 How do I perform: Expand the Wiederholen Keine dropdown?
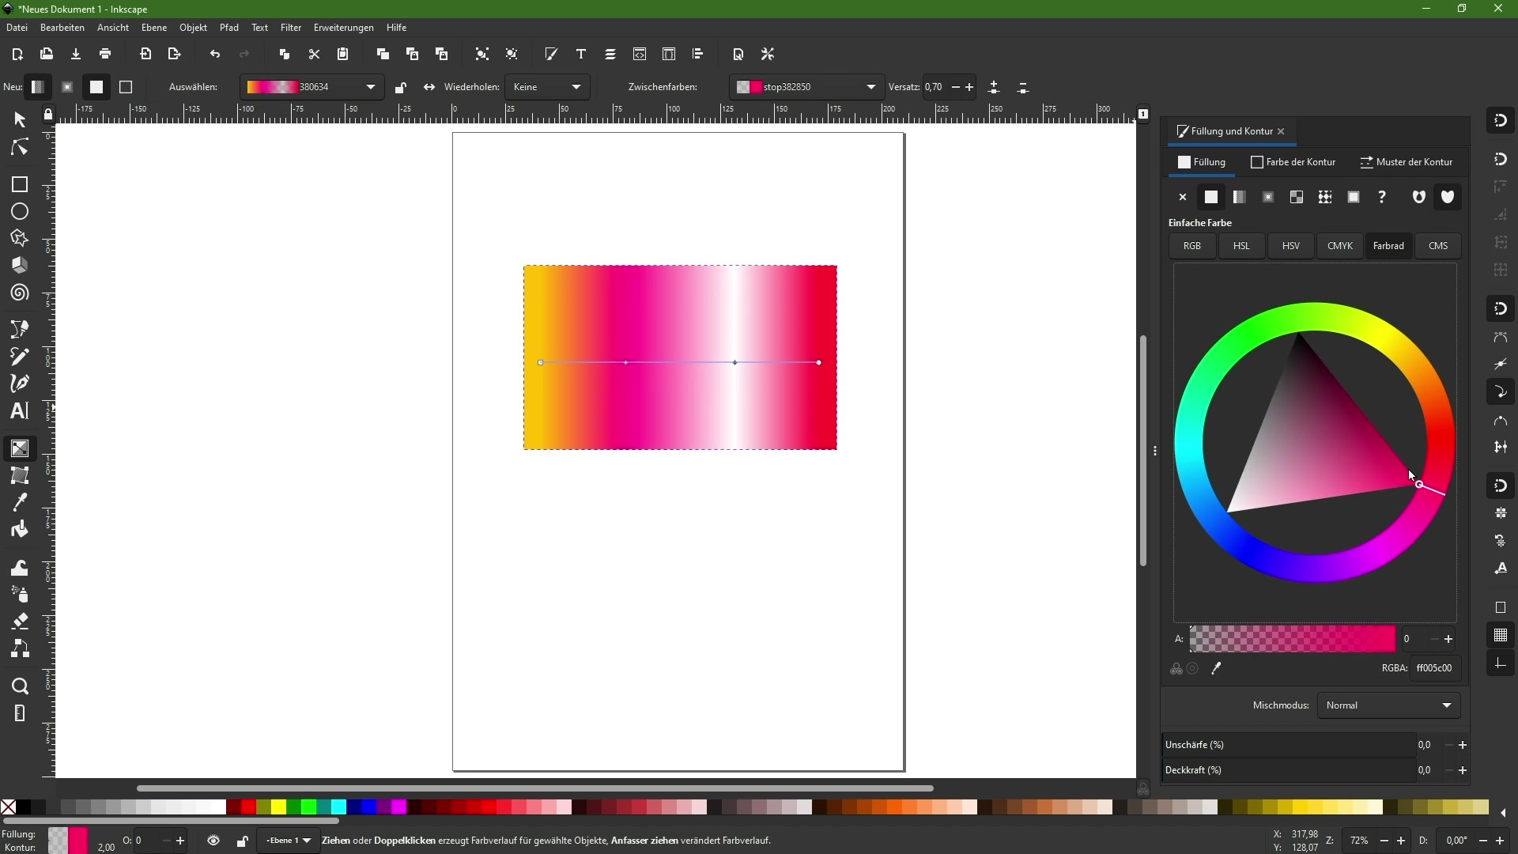pyautogui.click(x=547, y=87)
